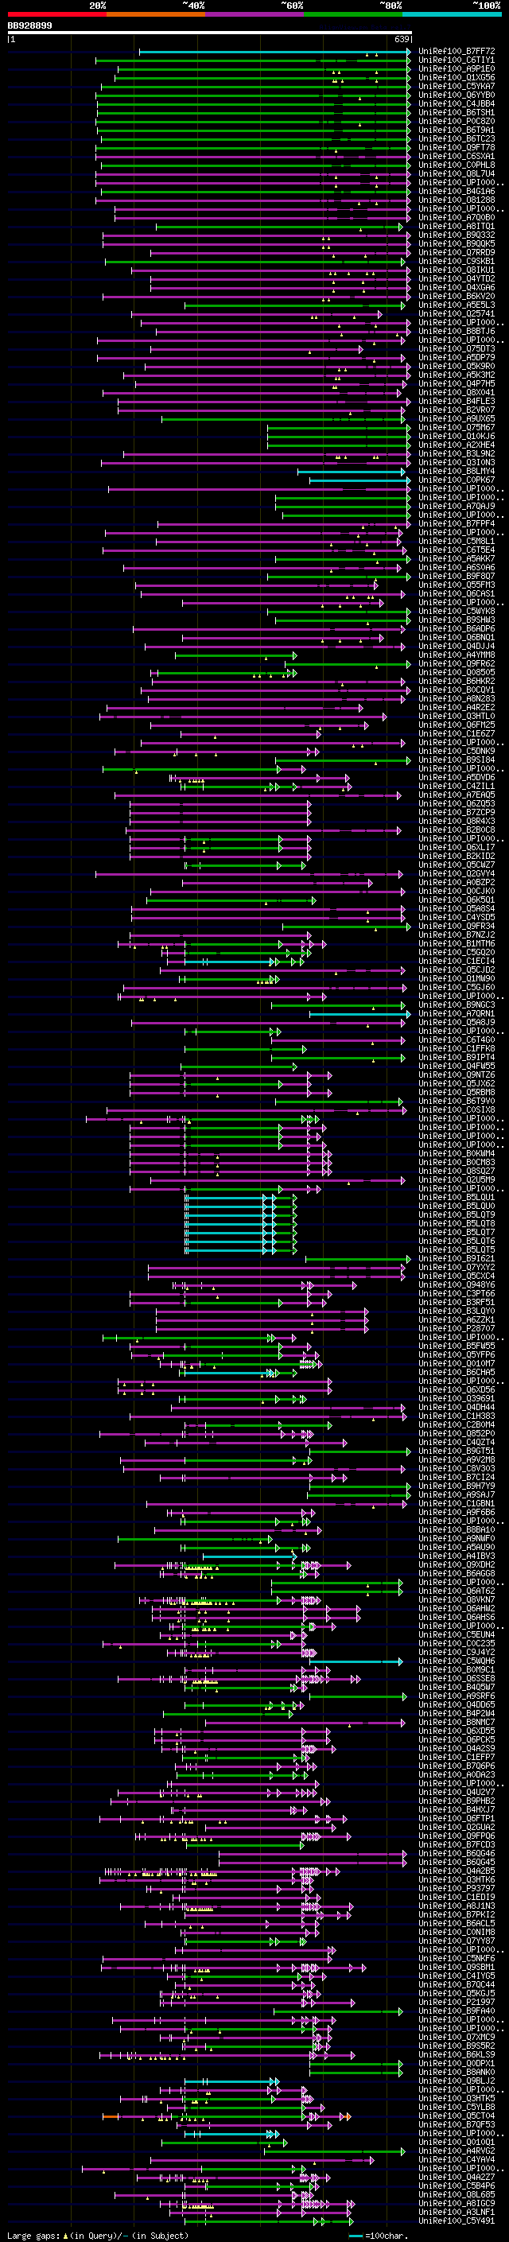Image resolution: width=509 pixels, height=2242 pixels.
Task: Select the UniRef100_Q2GVY4 row label
Action: click(x=456, y=874)
